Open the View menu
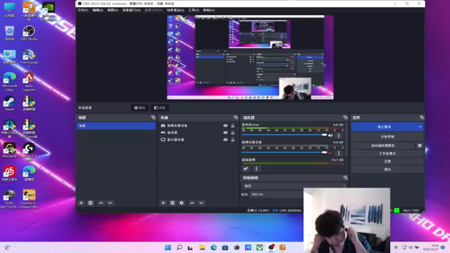The image size is (450, 253). click(x=113, y=10)
